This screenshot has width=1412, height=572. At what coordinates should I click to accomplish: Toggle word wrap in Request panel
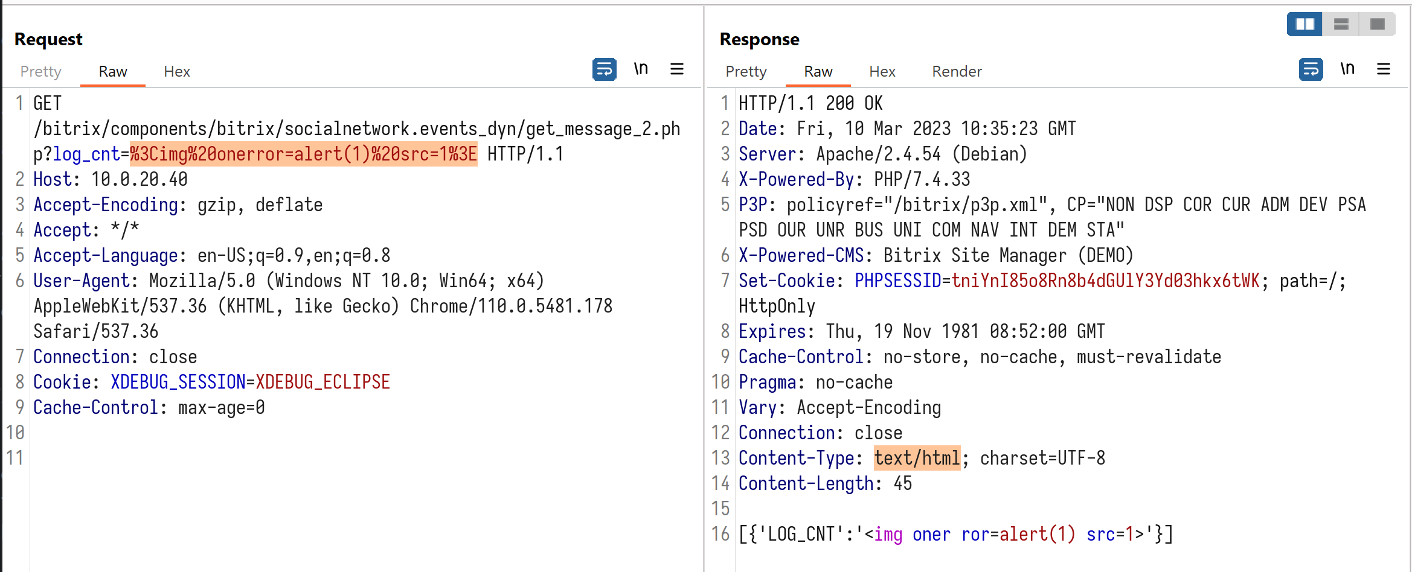coord(604,69)
